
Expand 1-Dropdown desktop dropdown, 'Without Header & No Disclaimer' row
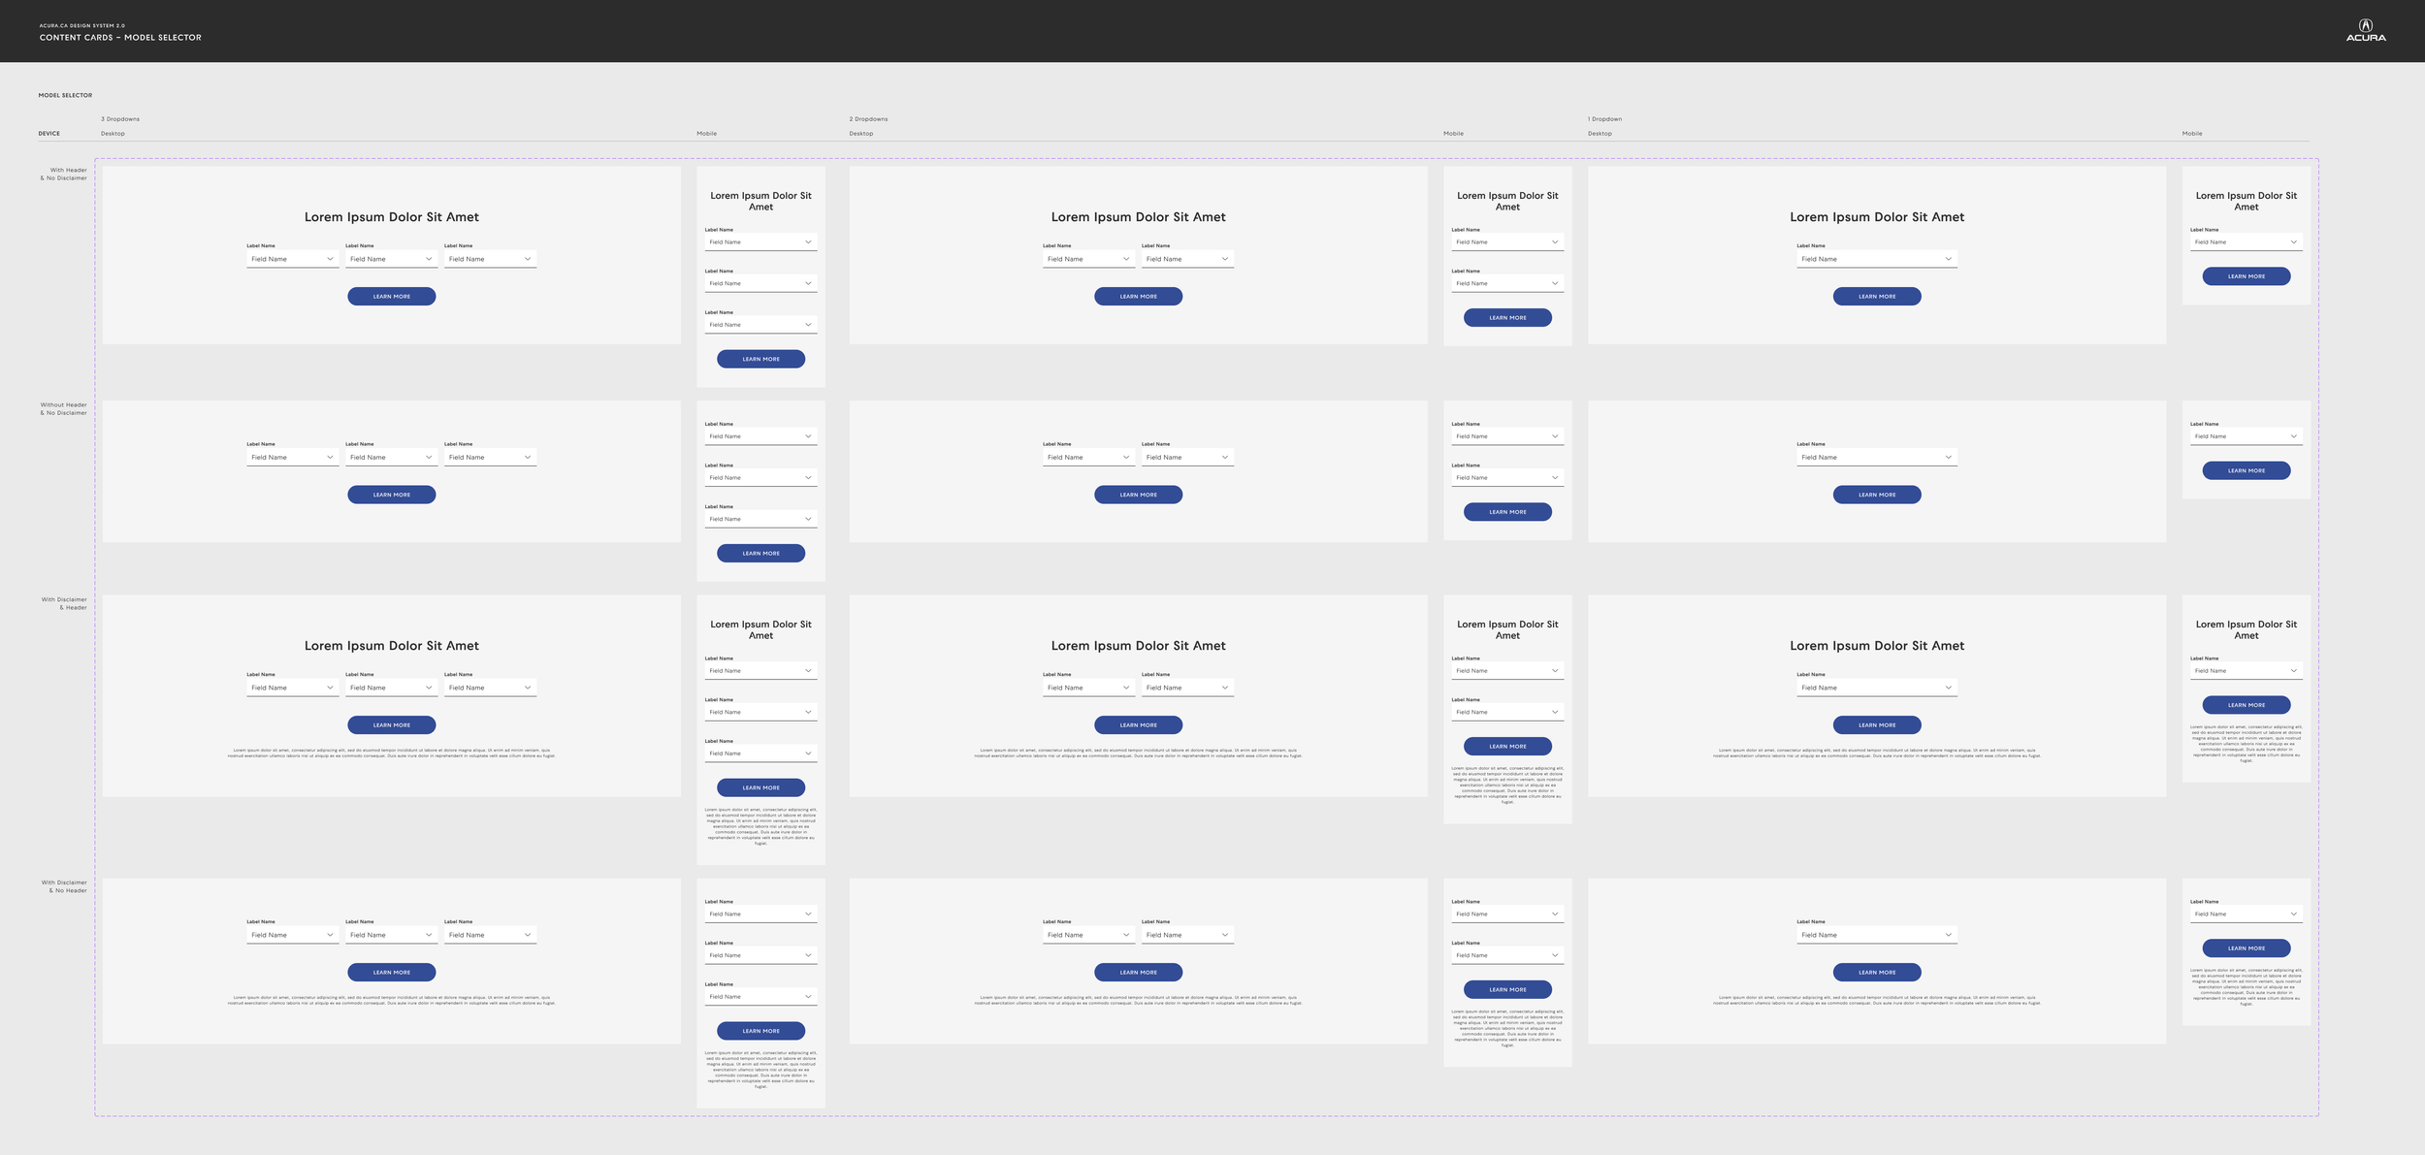pos(1877,457)
